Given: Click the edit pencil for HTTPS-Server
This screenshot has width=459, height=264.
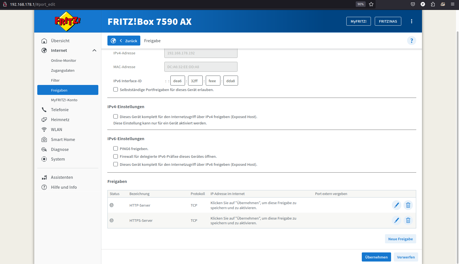Looking at the screenshot, I should tap(396, 220).
